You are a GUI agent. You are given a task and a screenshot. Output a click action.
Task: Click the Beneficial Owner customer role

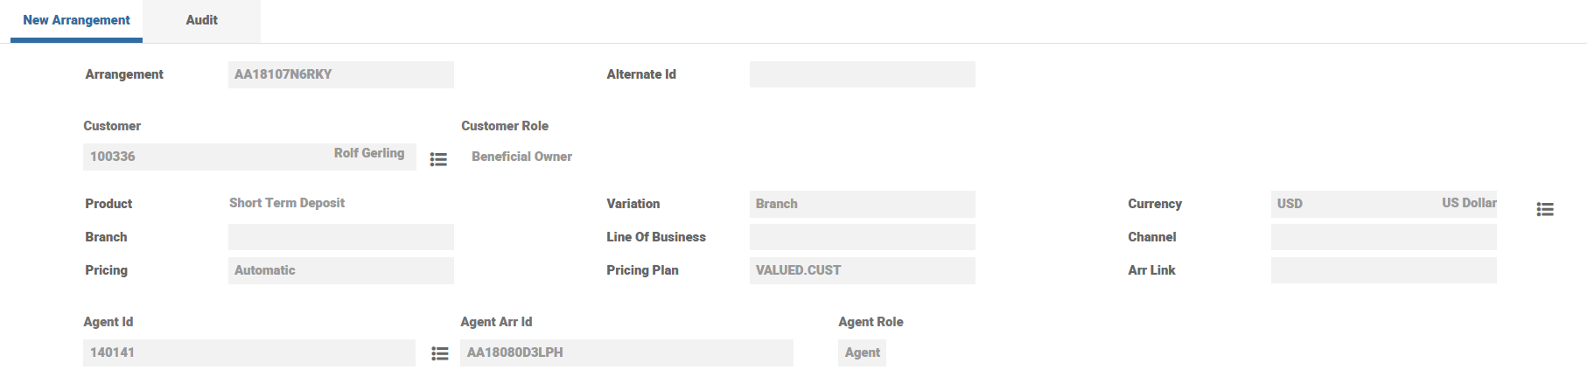pos(521,157)
